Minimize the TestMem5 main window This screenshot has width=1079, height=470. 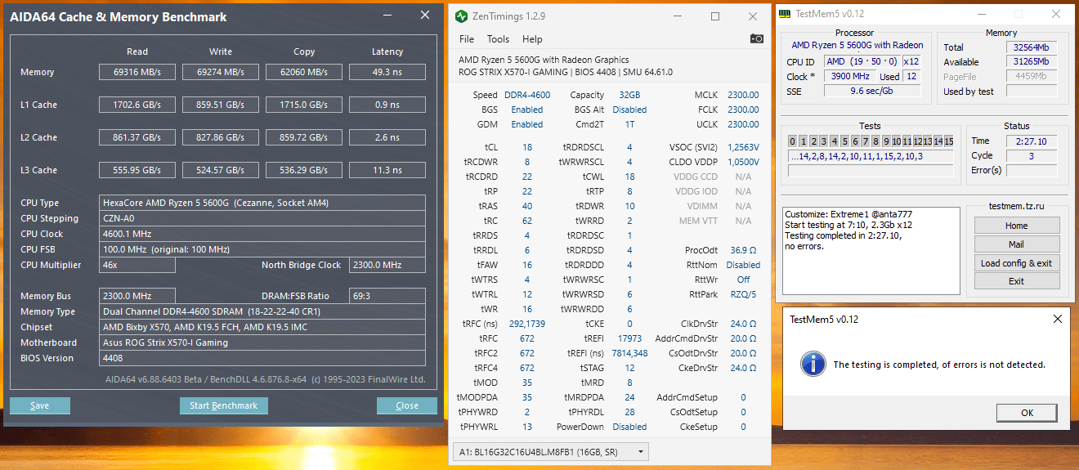click(x=981, y=14)
